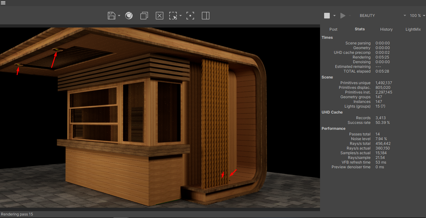The height and width of the screenshot is (218, 426).
Task: Open the History tab
Action: point(386,29)
